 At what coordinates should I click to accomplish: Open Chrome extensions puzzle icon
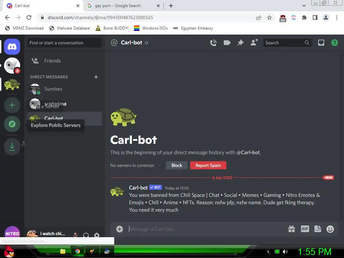tap(304, 17)
